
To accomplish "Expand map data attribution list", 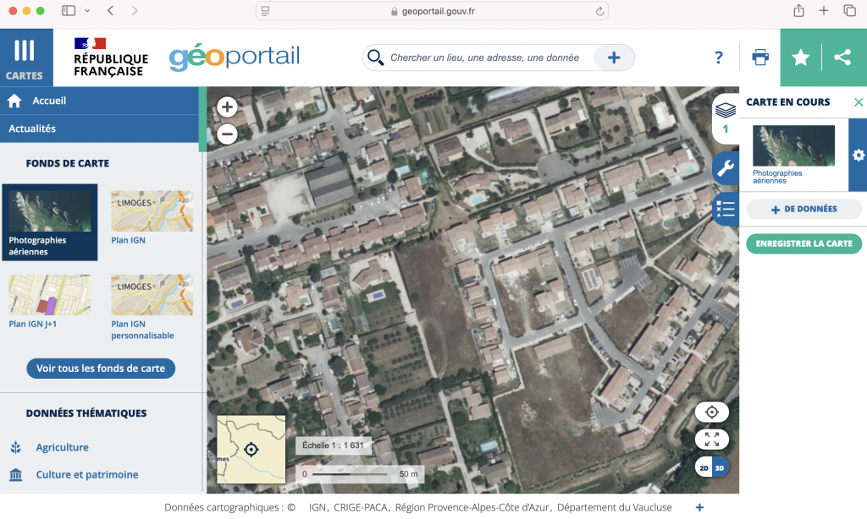I will (699, 507).
